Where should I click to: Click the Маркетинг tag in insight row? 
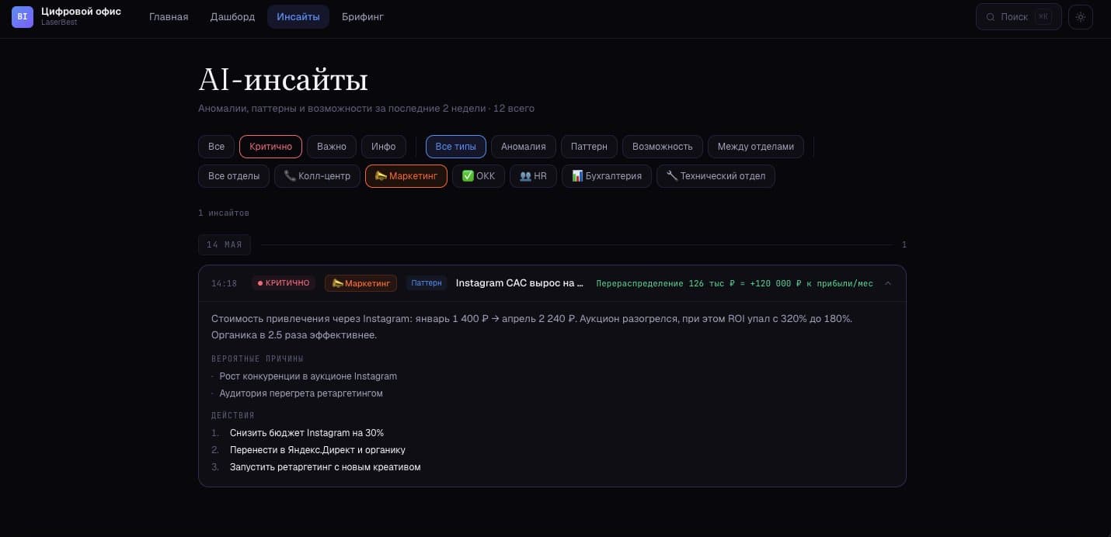360,283
